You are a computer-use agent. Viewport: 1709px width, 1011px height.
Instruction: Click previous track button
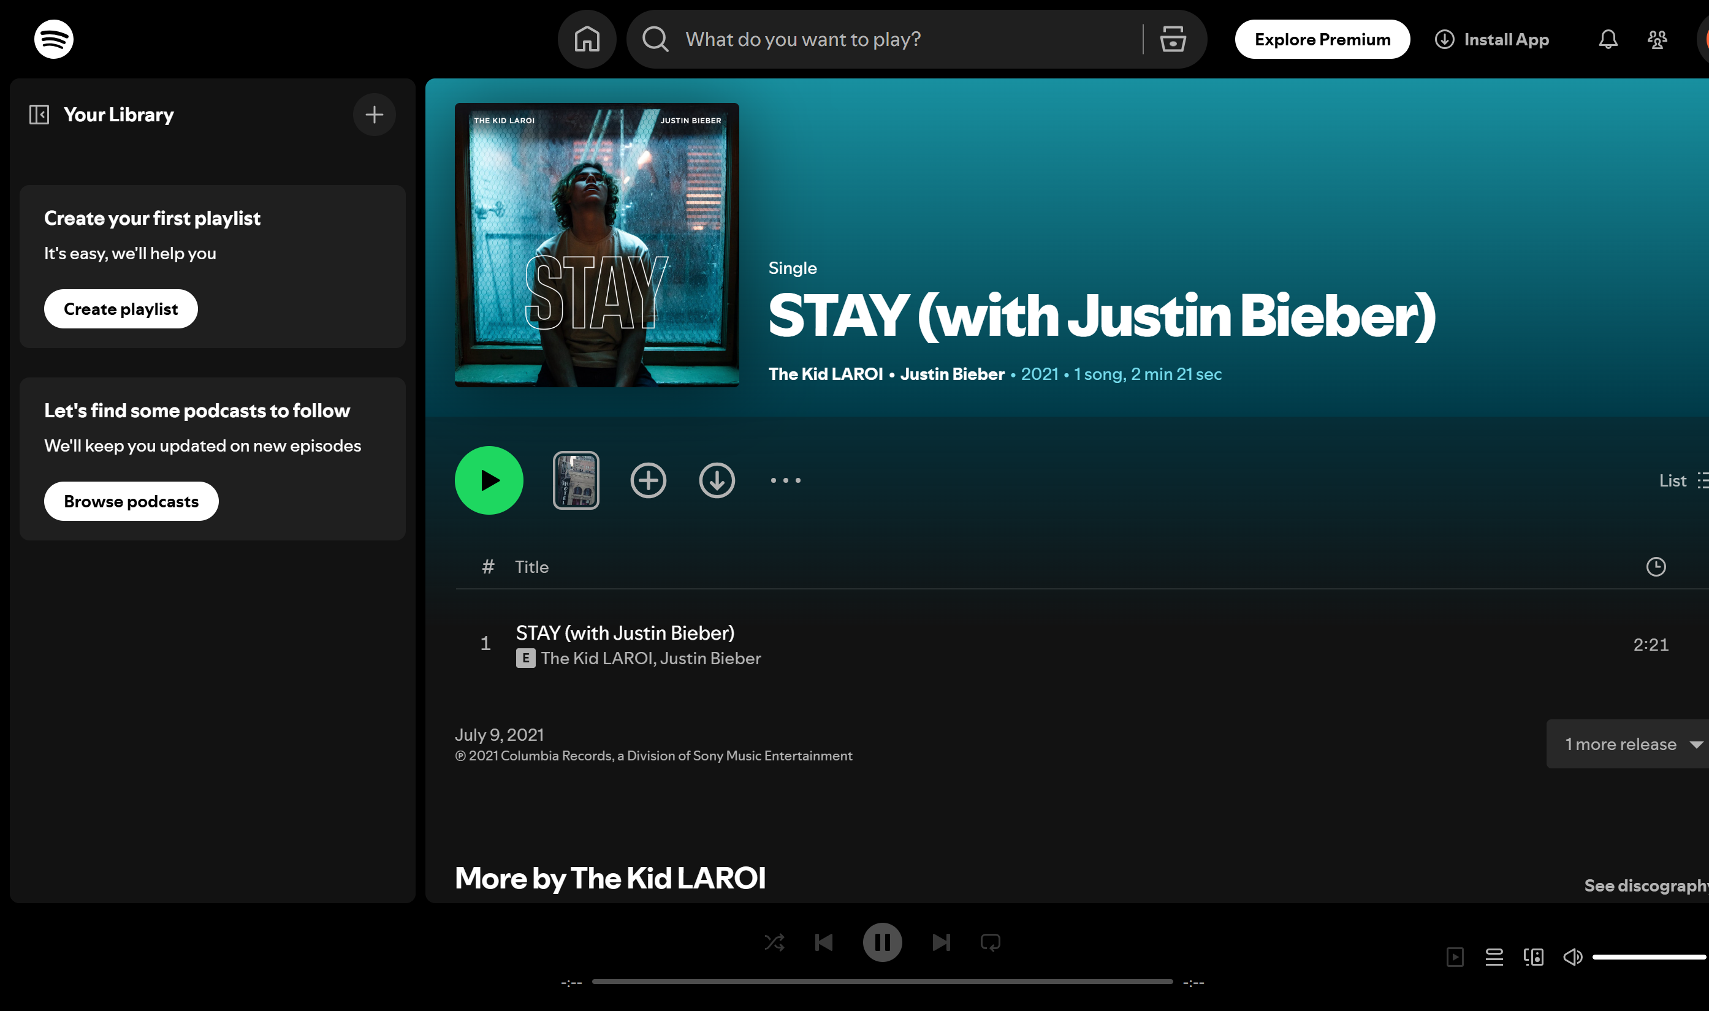click(x=823, y=943)
